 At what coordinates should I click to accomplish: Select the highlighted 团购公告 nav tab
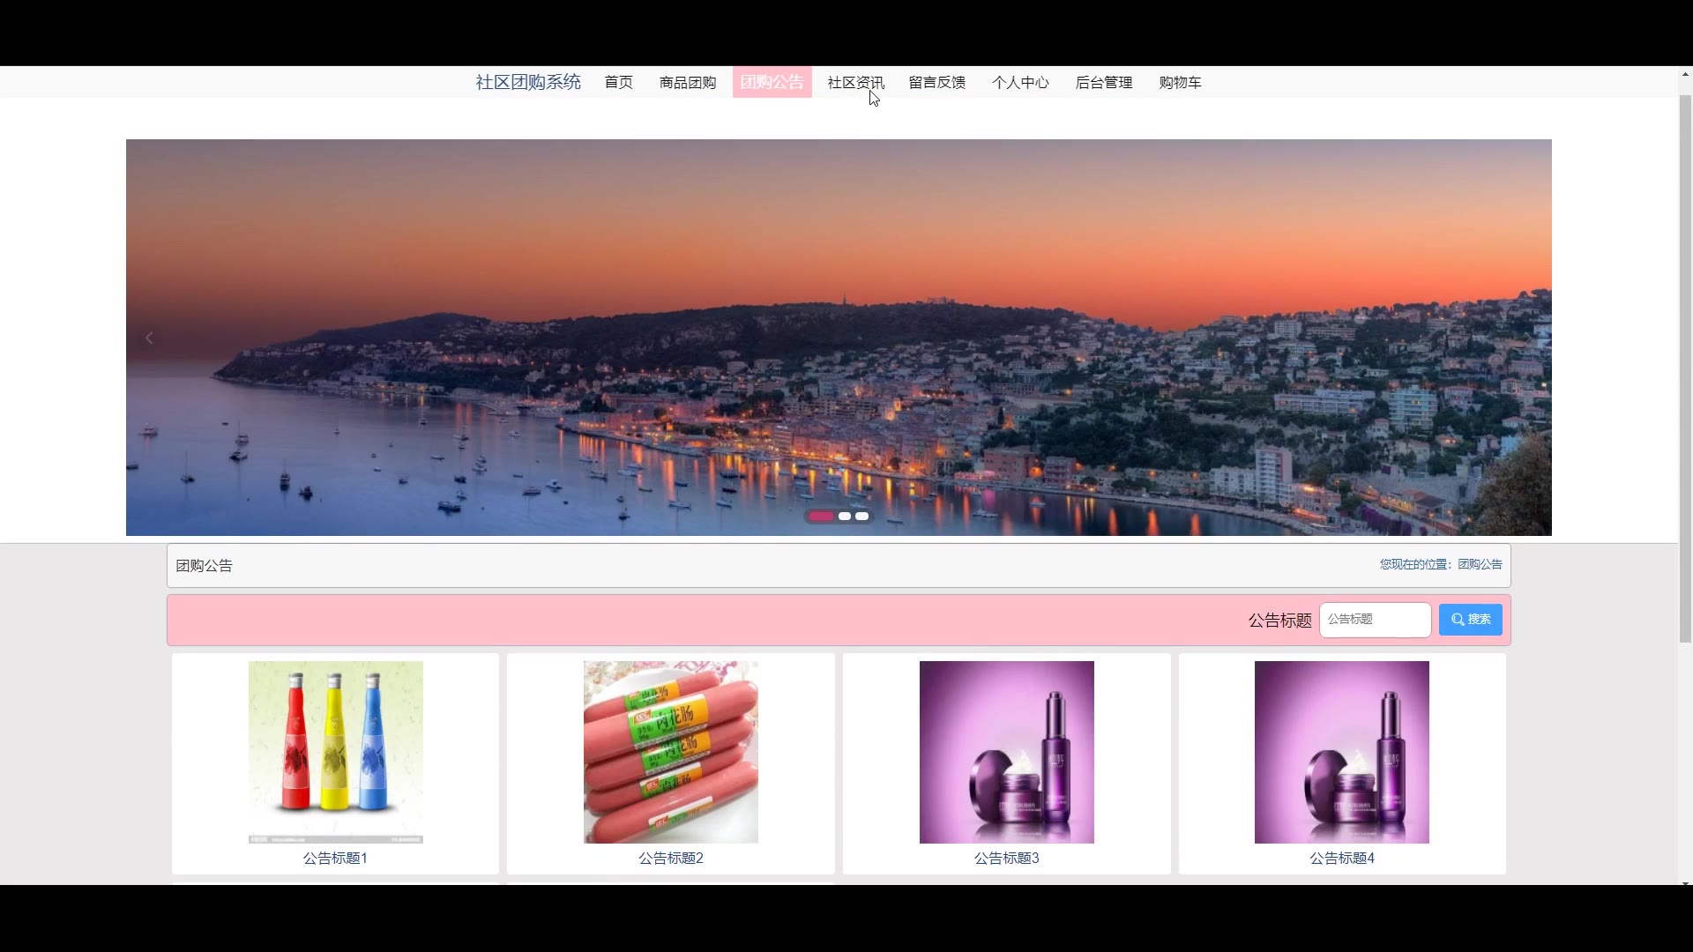click(772, 83)
